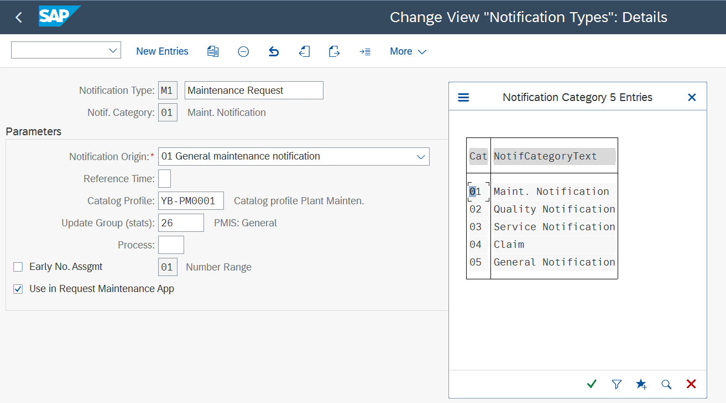Cancel the dialog with the red X icon
The width and height of the screenshot is (726, 403).
pyautogui.click(x=691, y=384)
